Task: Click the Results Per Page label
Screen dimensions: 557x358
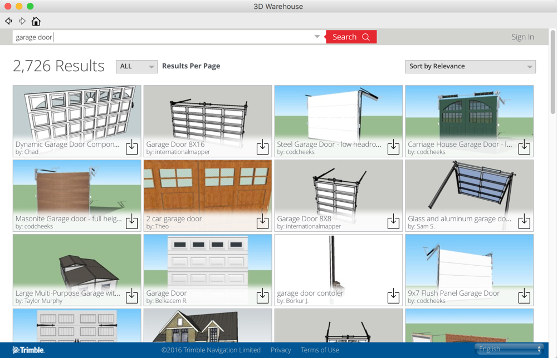Action: [x=191, y=66]
